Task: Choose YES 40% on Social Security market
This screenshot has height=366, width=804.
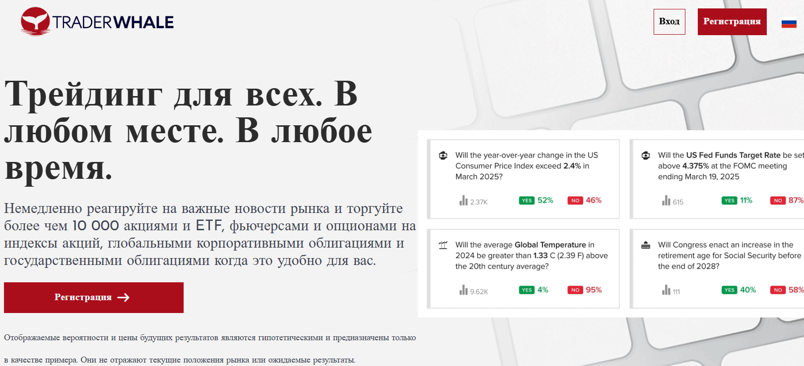Action: [738, 290]
